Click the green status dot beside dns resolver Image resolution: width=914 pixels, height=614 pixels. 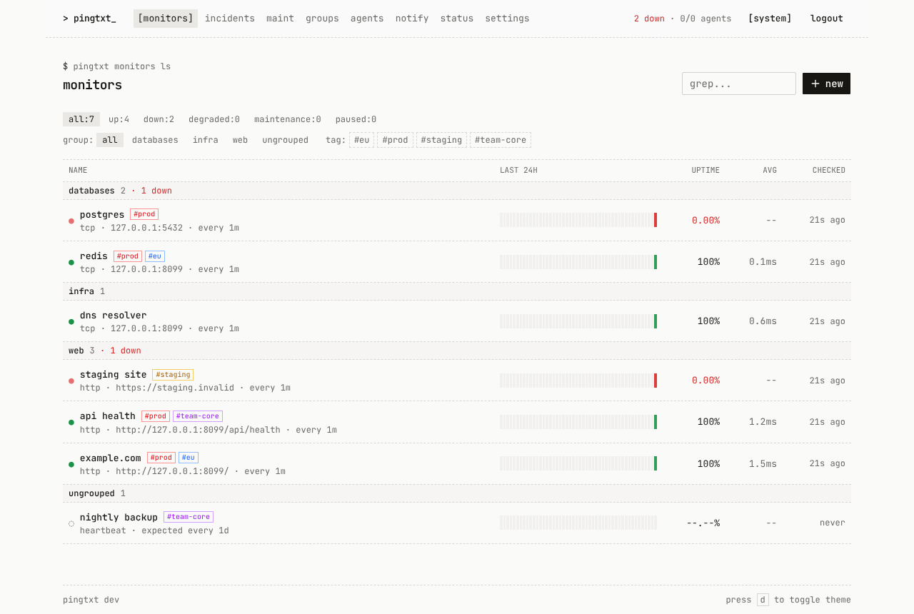pos(71,321)
